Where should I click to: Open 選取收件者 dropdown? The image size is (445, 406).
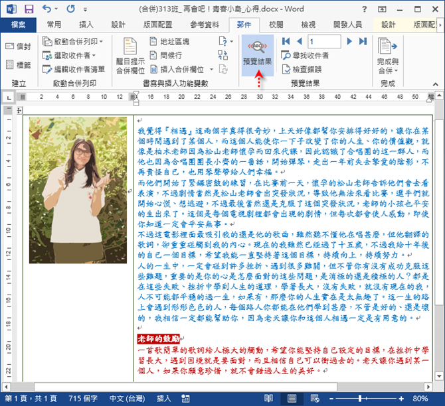pyautogui.click(x=69, y=55)
